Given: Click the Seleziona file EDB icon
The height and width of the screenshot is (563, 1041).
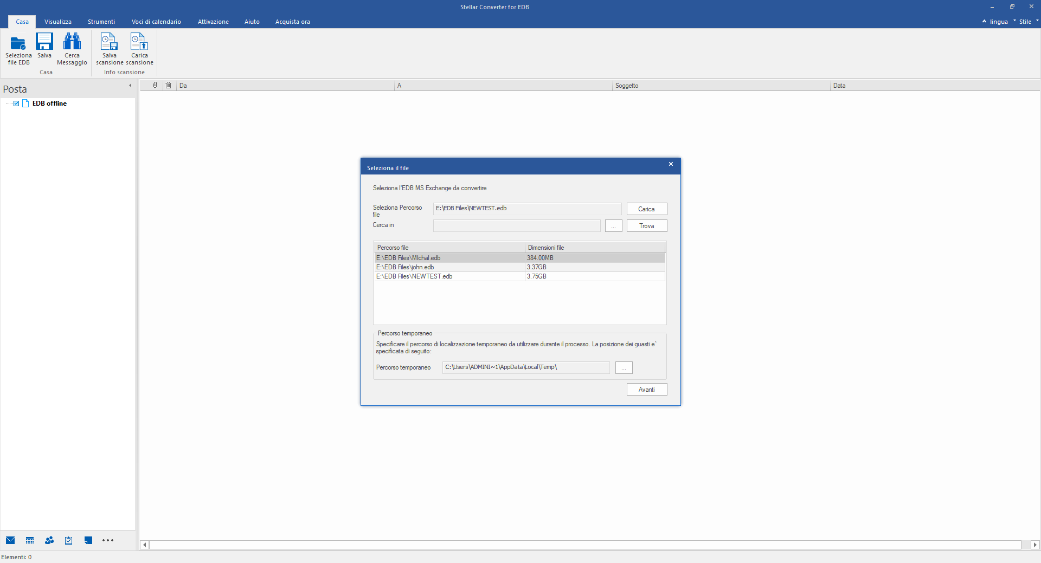Looking at the screenshot, I should tap(18, 42).
